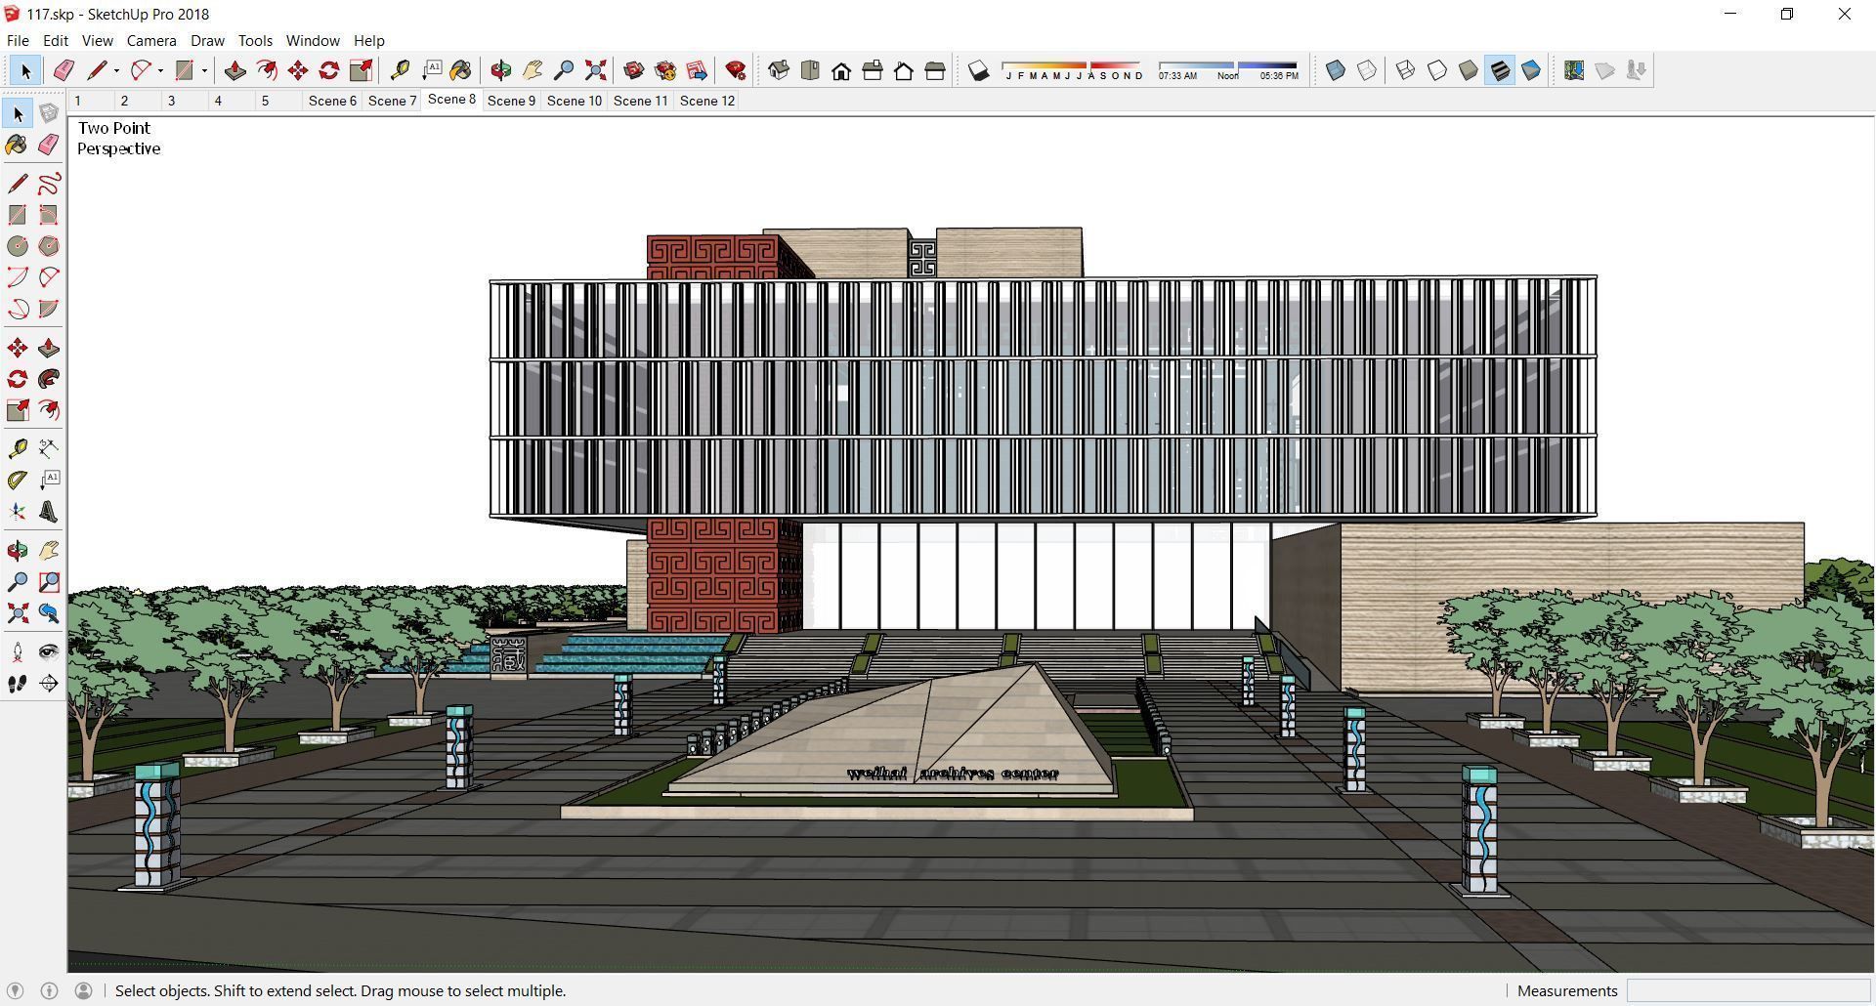Select the Paint Bucket tool in top toolbar

tap(461, 70)
